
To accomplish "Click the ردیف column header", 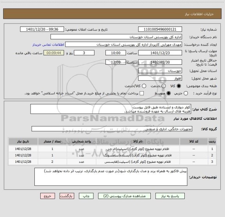I will [212, 141].
